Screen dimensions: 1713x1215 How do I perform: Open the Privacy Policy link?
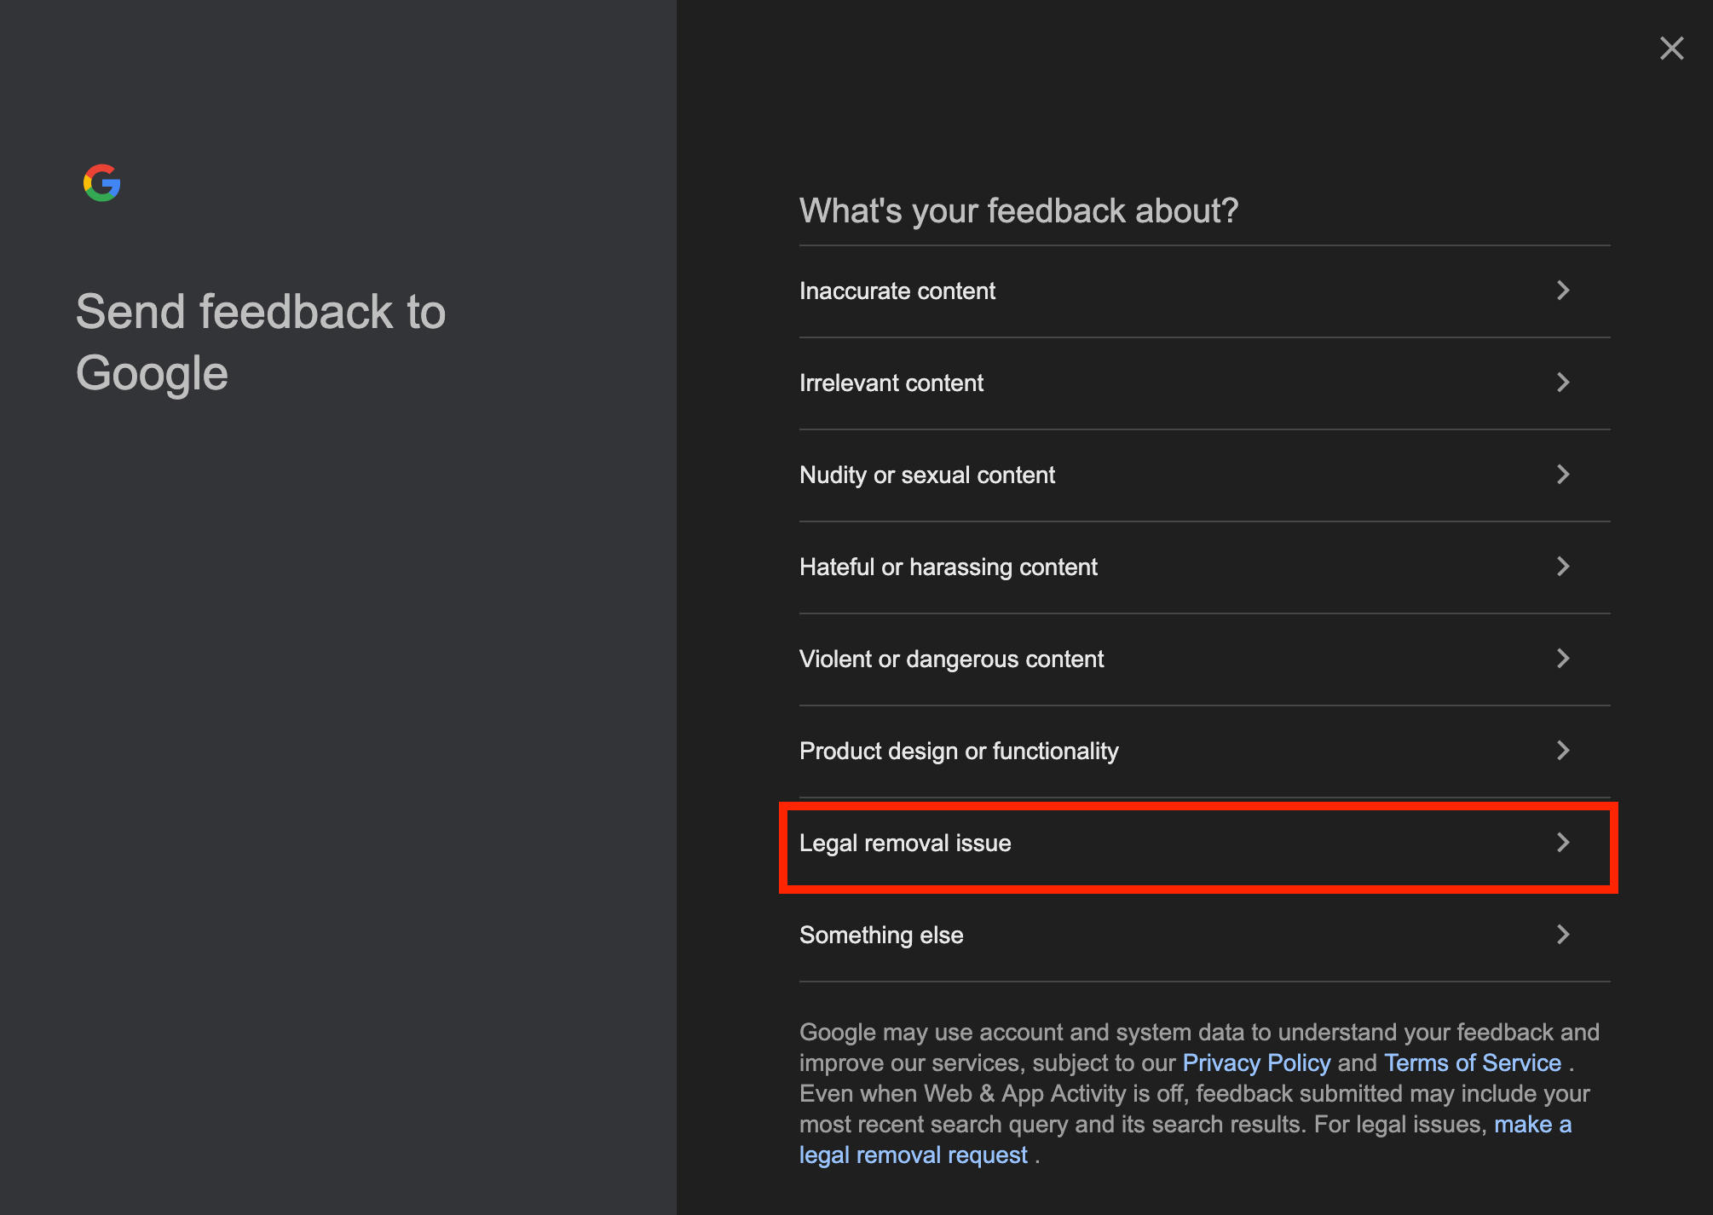pyautogui.click(x=1256, y=1063)
